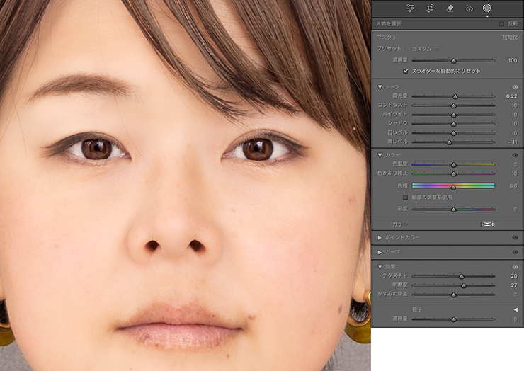Toggle visibility eye for カーブ section
This screenshot has width=524, height=371.
pyautogui.click(x=515, y=252)
